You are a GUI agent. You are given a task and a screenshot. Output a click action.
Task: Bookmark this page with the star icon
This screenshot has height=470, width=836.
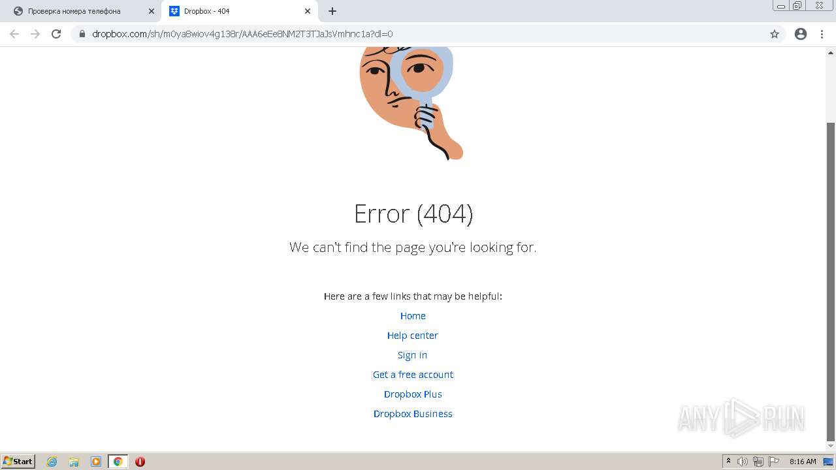coord(775,34)
